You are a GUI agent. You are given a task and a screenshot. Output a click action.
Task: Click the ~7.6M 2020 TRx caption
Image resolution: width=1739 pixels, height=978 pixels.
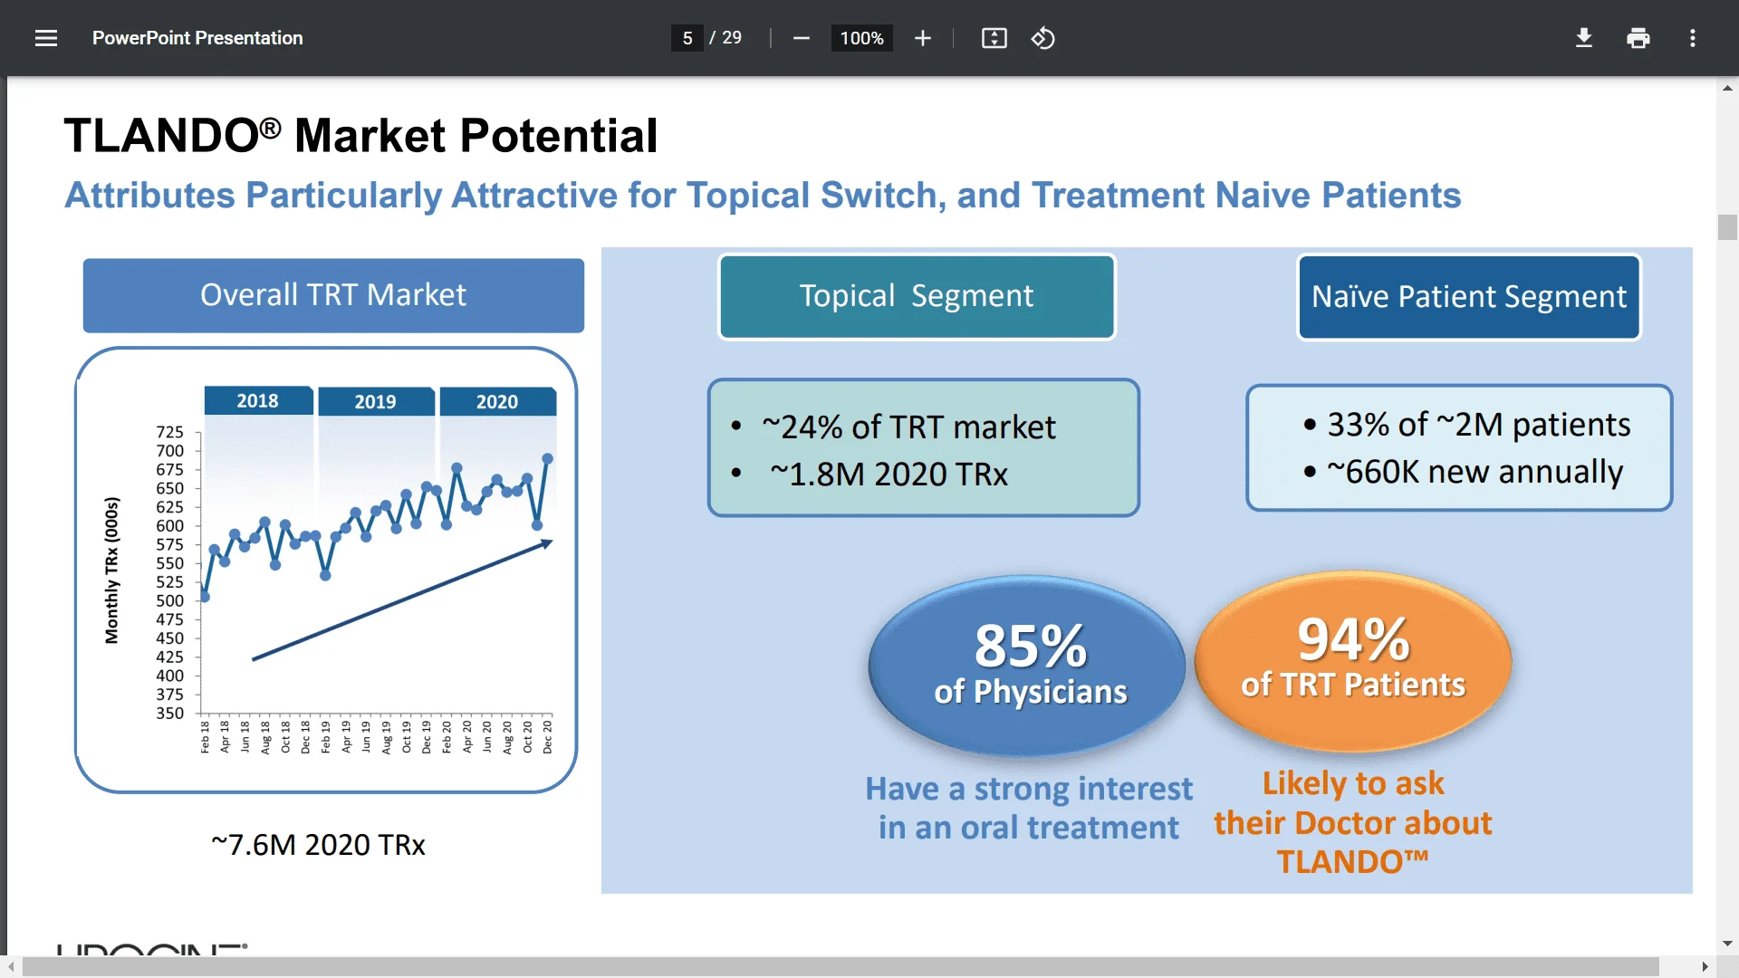click(318, 844)
